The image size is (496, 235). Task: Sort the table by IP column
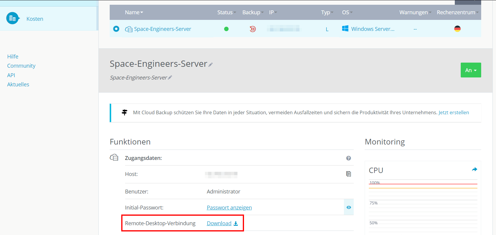click(273, 12)
